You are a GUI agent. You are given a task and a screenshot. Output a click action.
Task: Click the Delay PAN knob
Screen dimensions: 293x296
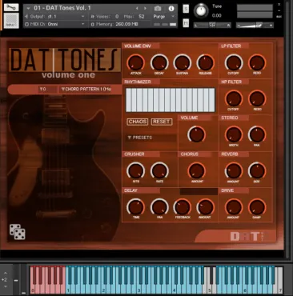click(159, 207)
